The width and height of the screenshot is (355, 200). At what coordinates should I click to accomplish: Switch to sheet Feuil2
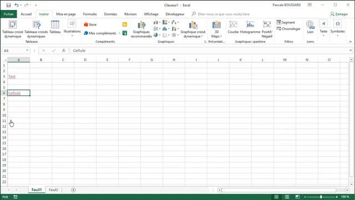click(53, 190)
